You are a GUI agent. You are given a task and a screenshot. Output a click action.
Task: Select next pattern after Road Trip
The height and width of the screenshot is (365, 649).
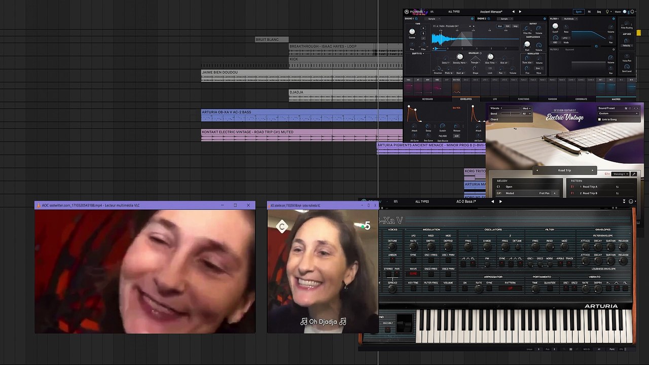[x=592, y=170]
